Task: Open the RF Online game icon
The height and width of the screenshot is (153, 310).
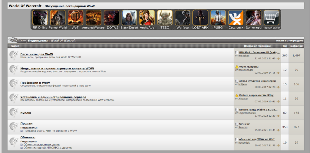Action: coord(40,18)
